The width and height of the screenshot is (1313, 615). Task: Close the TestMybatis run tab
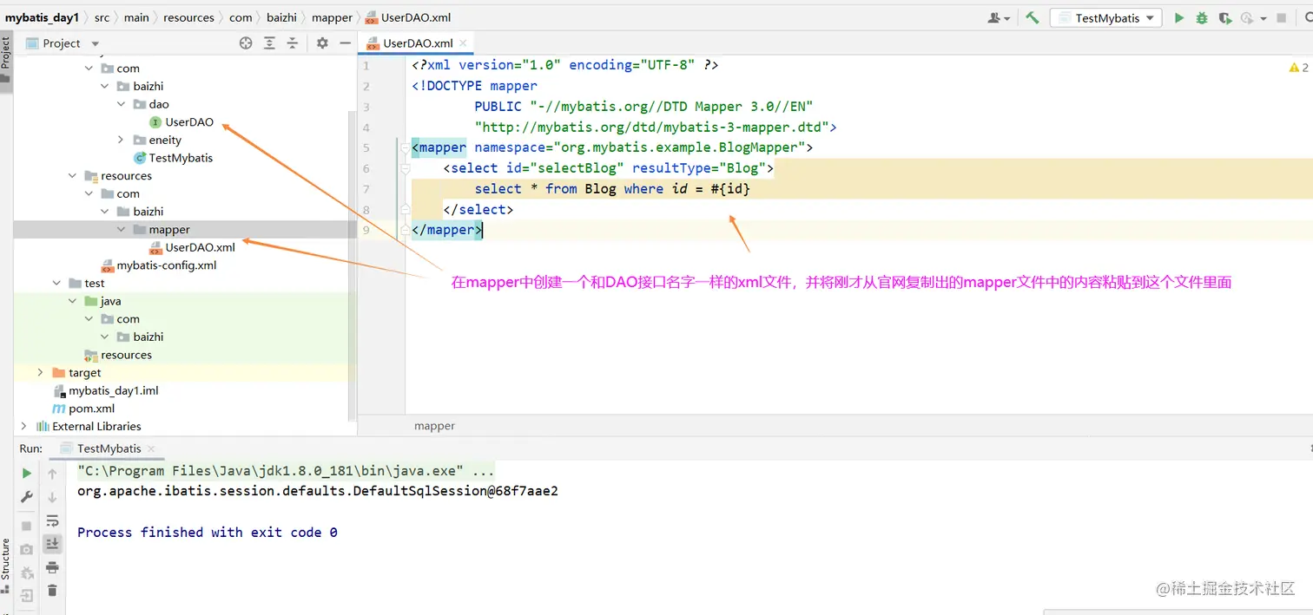152,449
